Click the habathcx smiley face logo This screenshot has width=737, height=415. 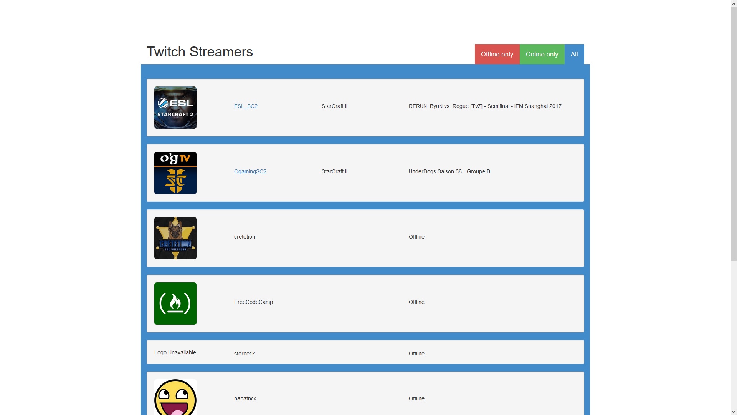point(175,397)
